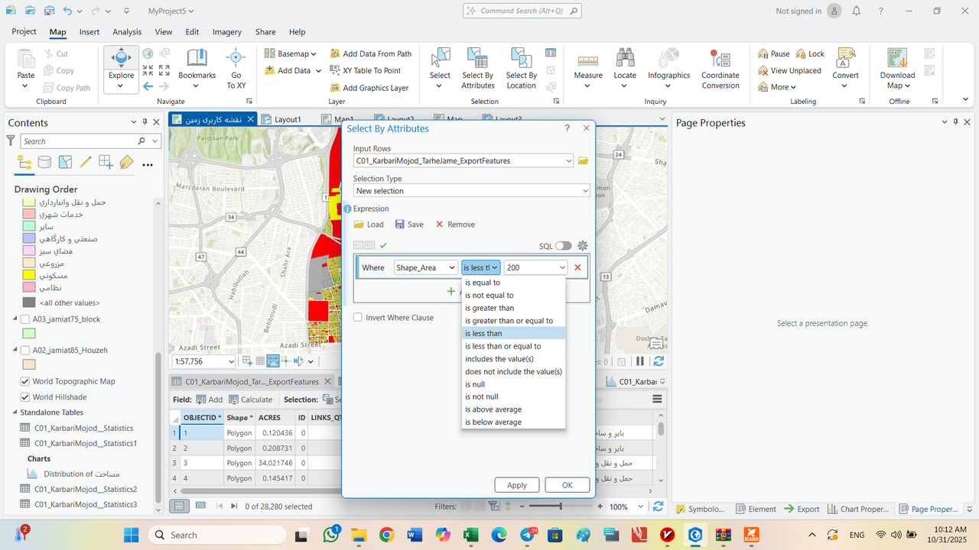Browse for input rows folder icon
This screenshot has height=550, width=979.
click(583, 160)
